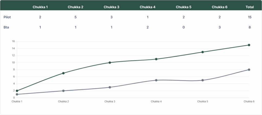Click Pilot's first chart point at Chukka 1

coord(17,91)
